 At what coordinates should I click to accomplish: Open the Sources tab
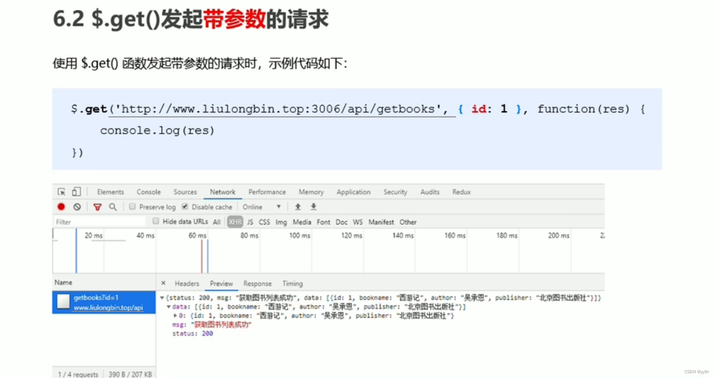tap(185, 192)
